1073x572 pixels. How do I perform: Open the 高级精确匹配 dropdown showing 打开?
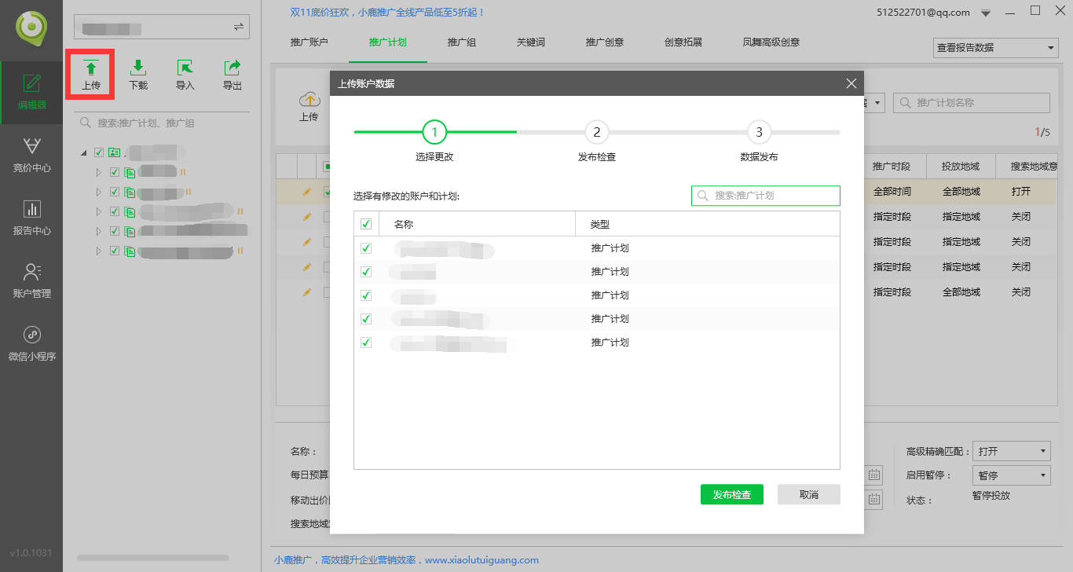click(x=1012, y=451)
